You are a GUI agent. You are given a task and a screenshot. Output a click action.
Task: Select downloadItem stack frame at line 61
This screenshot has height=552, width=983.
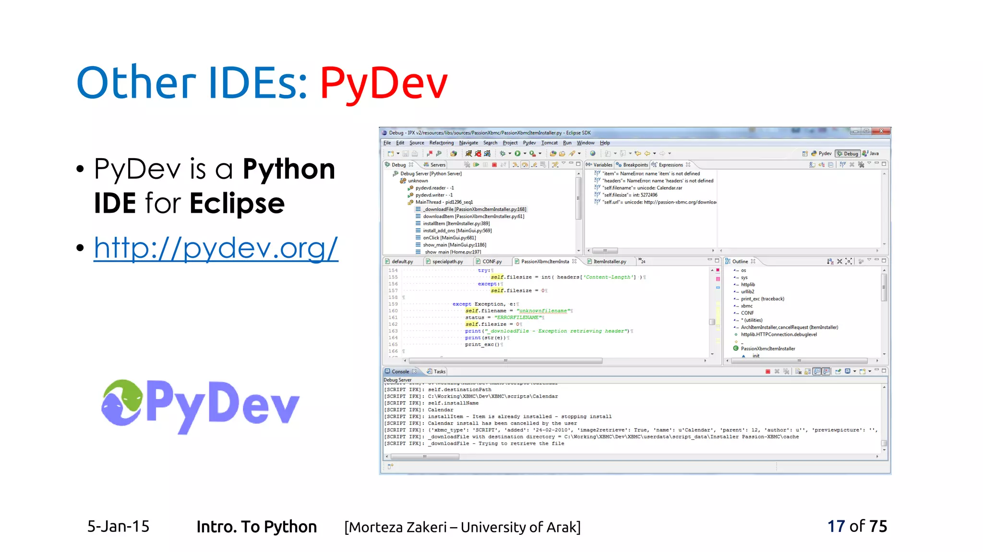[470, 217]
